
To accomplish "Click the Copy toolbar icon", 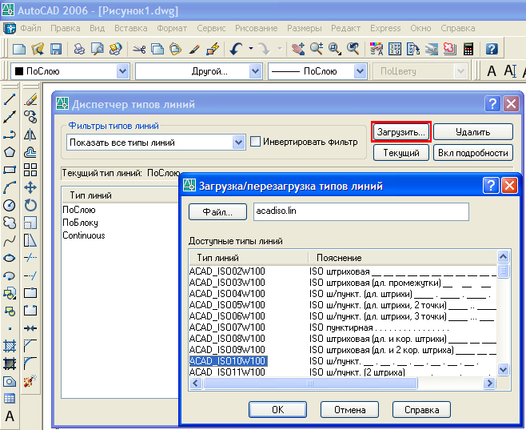I will pyautogui.click(x=157, y=49).
